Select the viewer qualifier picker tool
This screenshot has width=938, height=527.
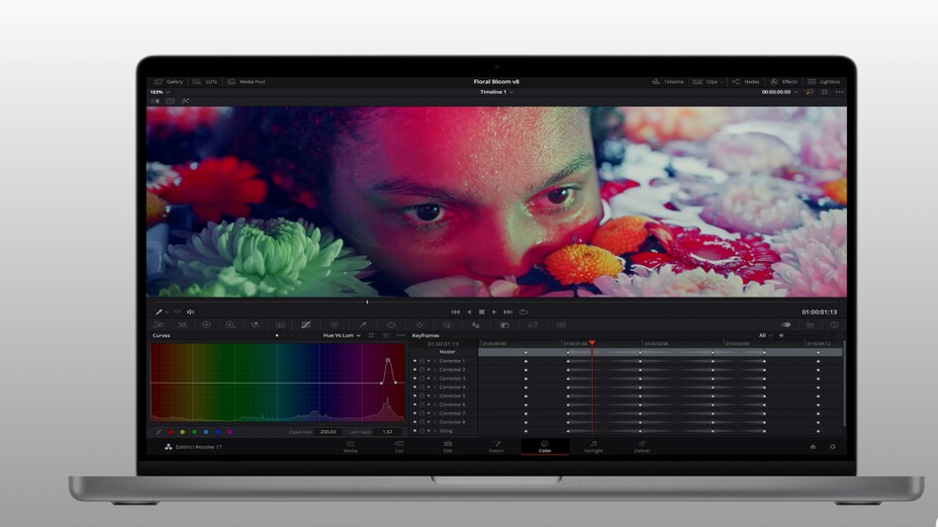(159, 311)
